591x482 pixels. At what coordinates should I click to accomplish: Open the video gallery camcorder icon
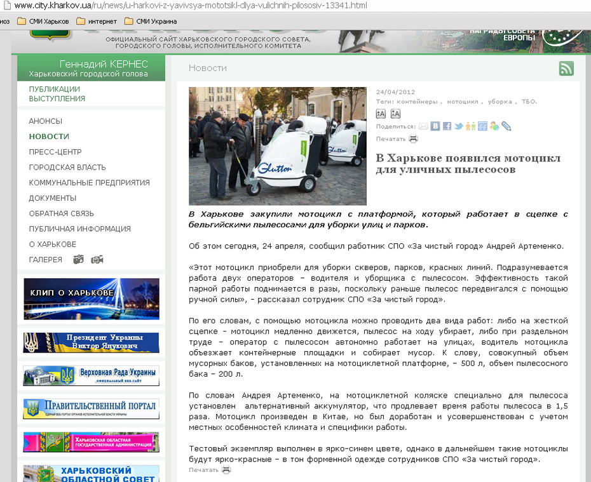(x=97, y=259)
